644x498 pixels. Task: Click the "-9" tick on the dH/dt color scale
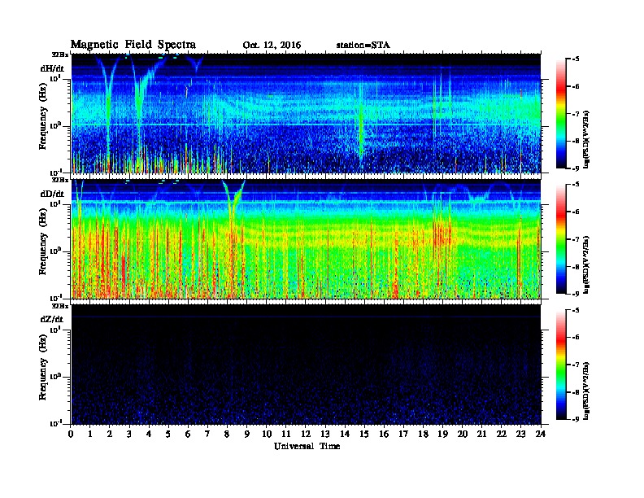[x=575, y=168]
